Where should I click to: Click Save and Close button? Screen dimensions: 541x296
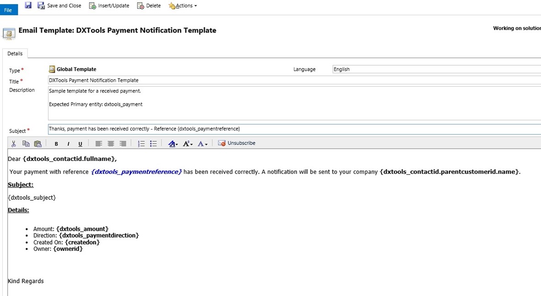coord(59,5)
